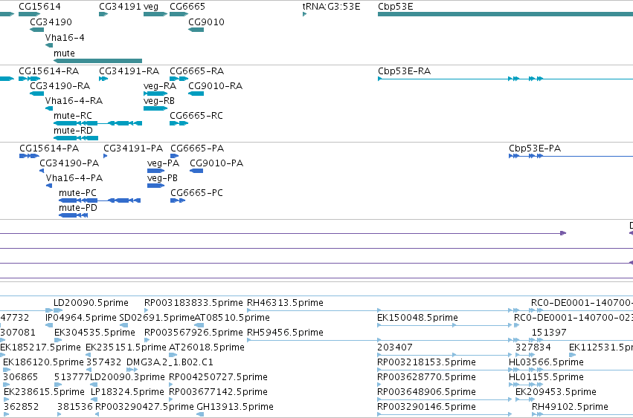The height and width of the screenshot is (418, 633).
Task: Click the RH46313.5prime EST label
Action: pos(285,303)
